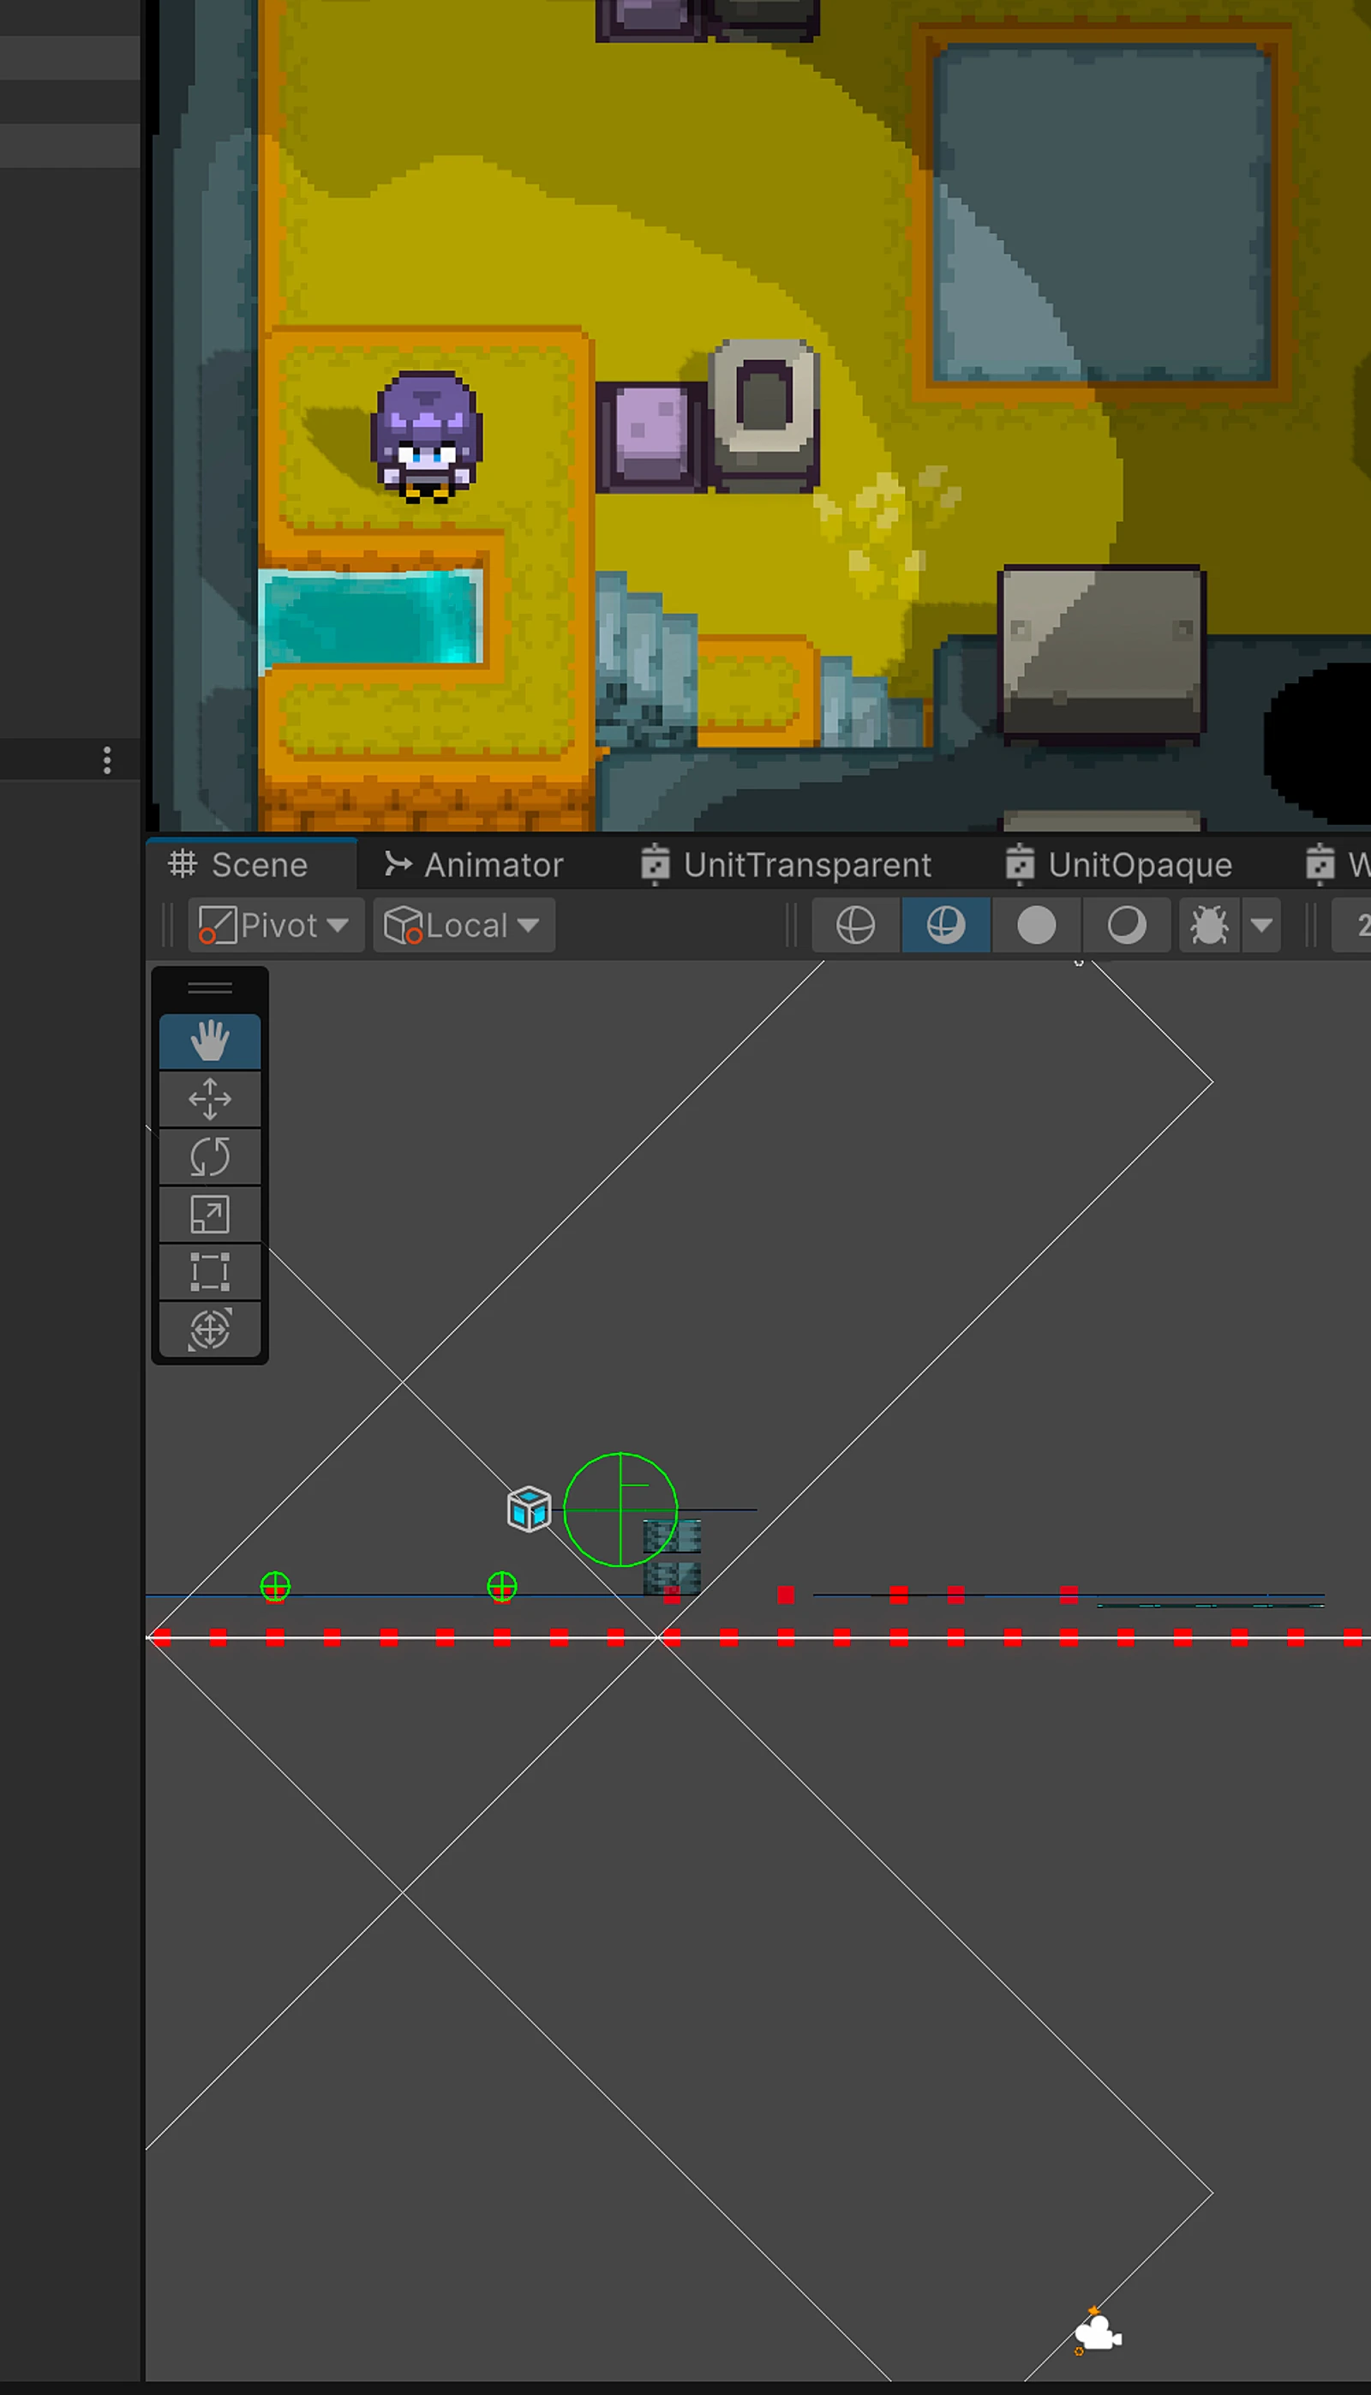Select the Rect tool
This screenshot has width=1371, height=2395.
[209, 1271]
